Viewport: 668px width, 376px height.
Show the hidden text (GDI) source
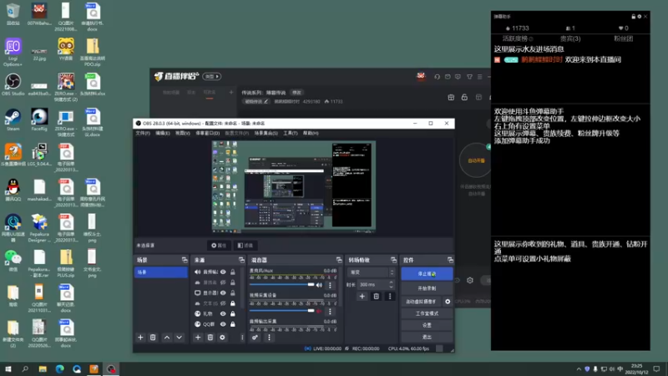tap(223, 303)
